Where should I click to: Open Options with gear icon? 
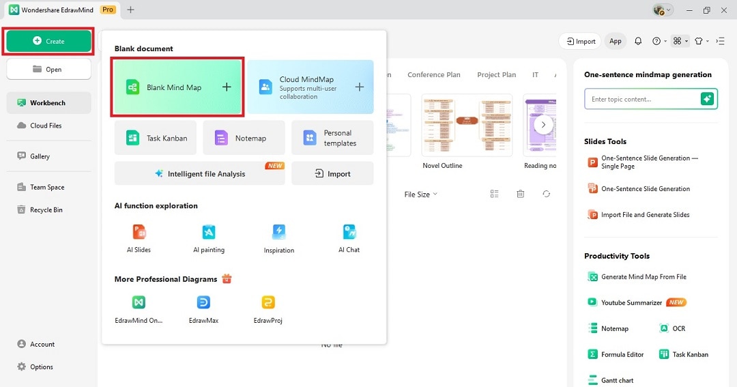tap(35, 367)
